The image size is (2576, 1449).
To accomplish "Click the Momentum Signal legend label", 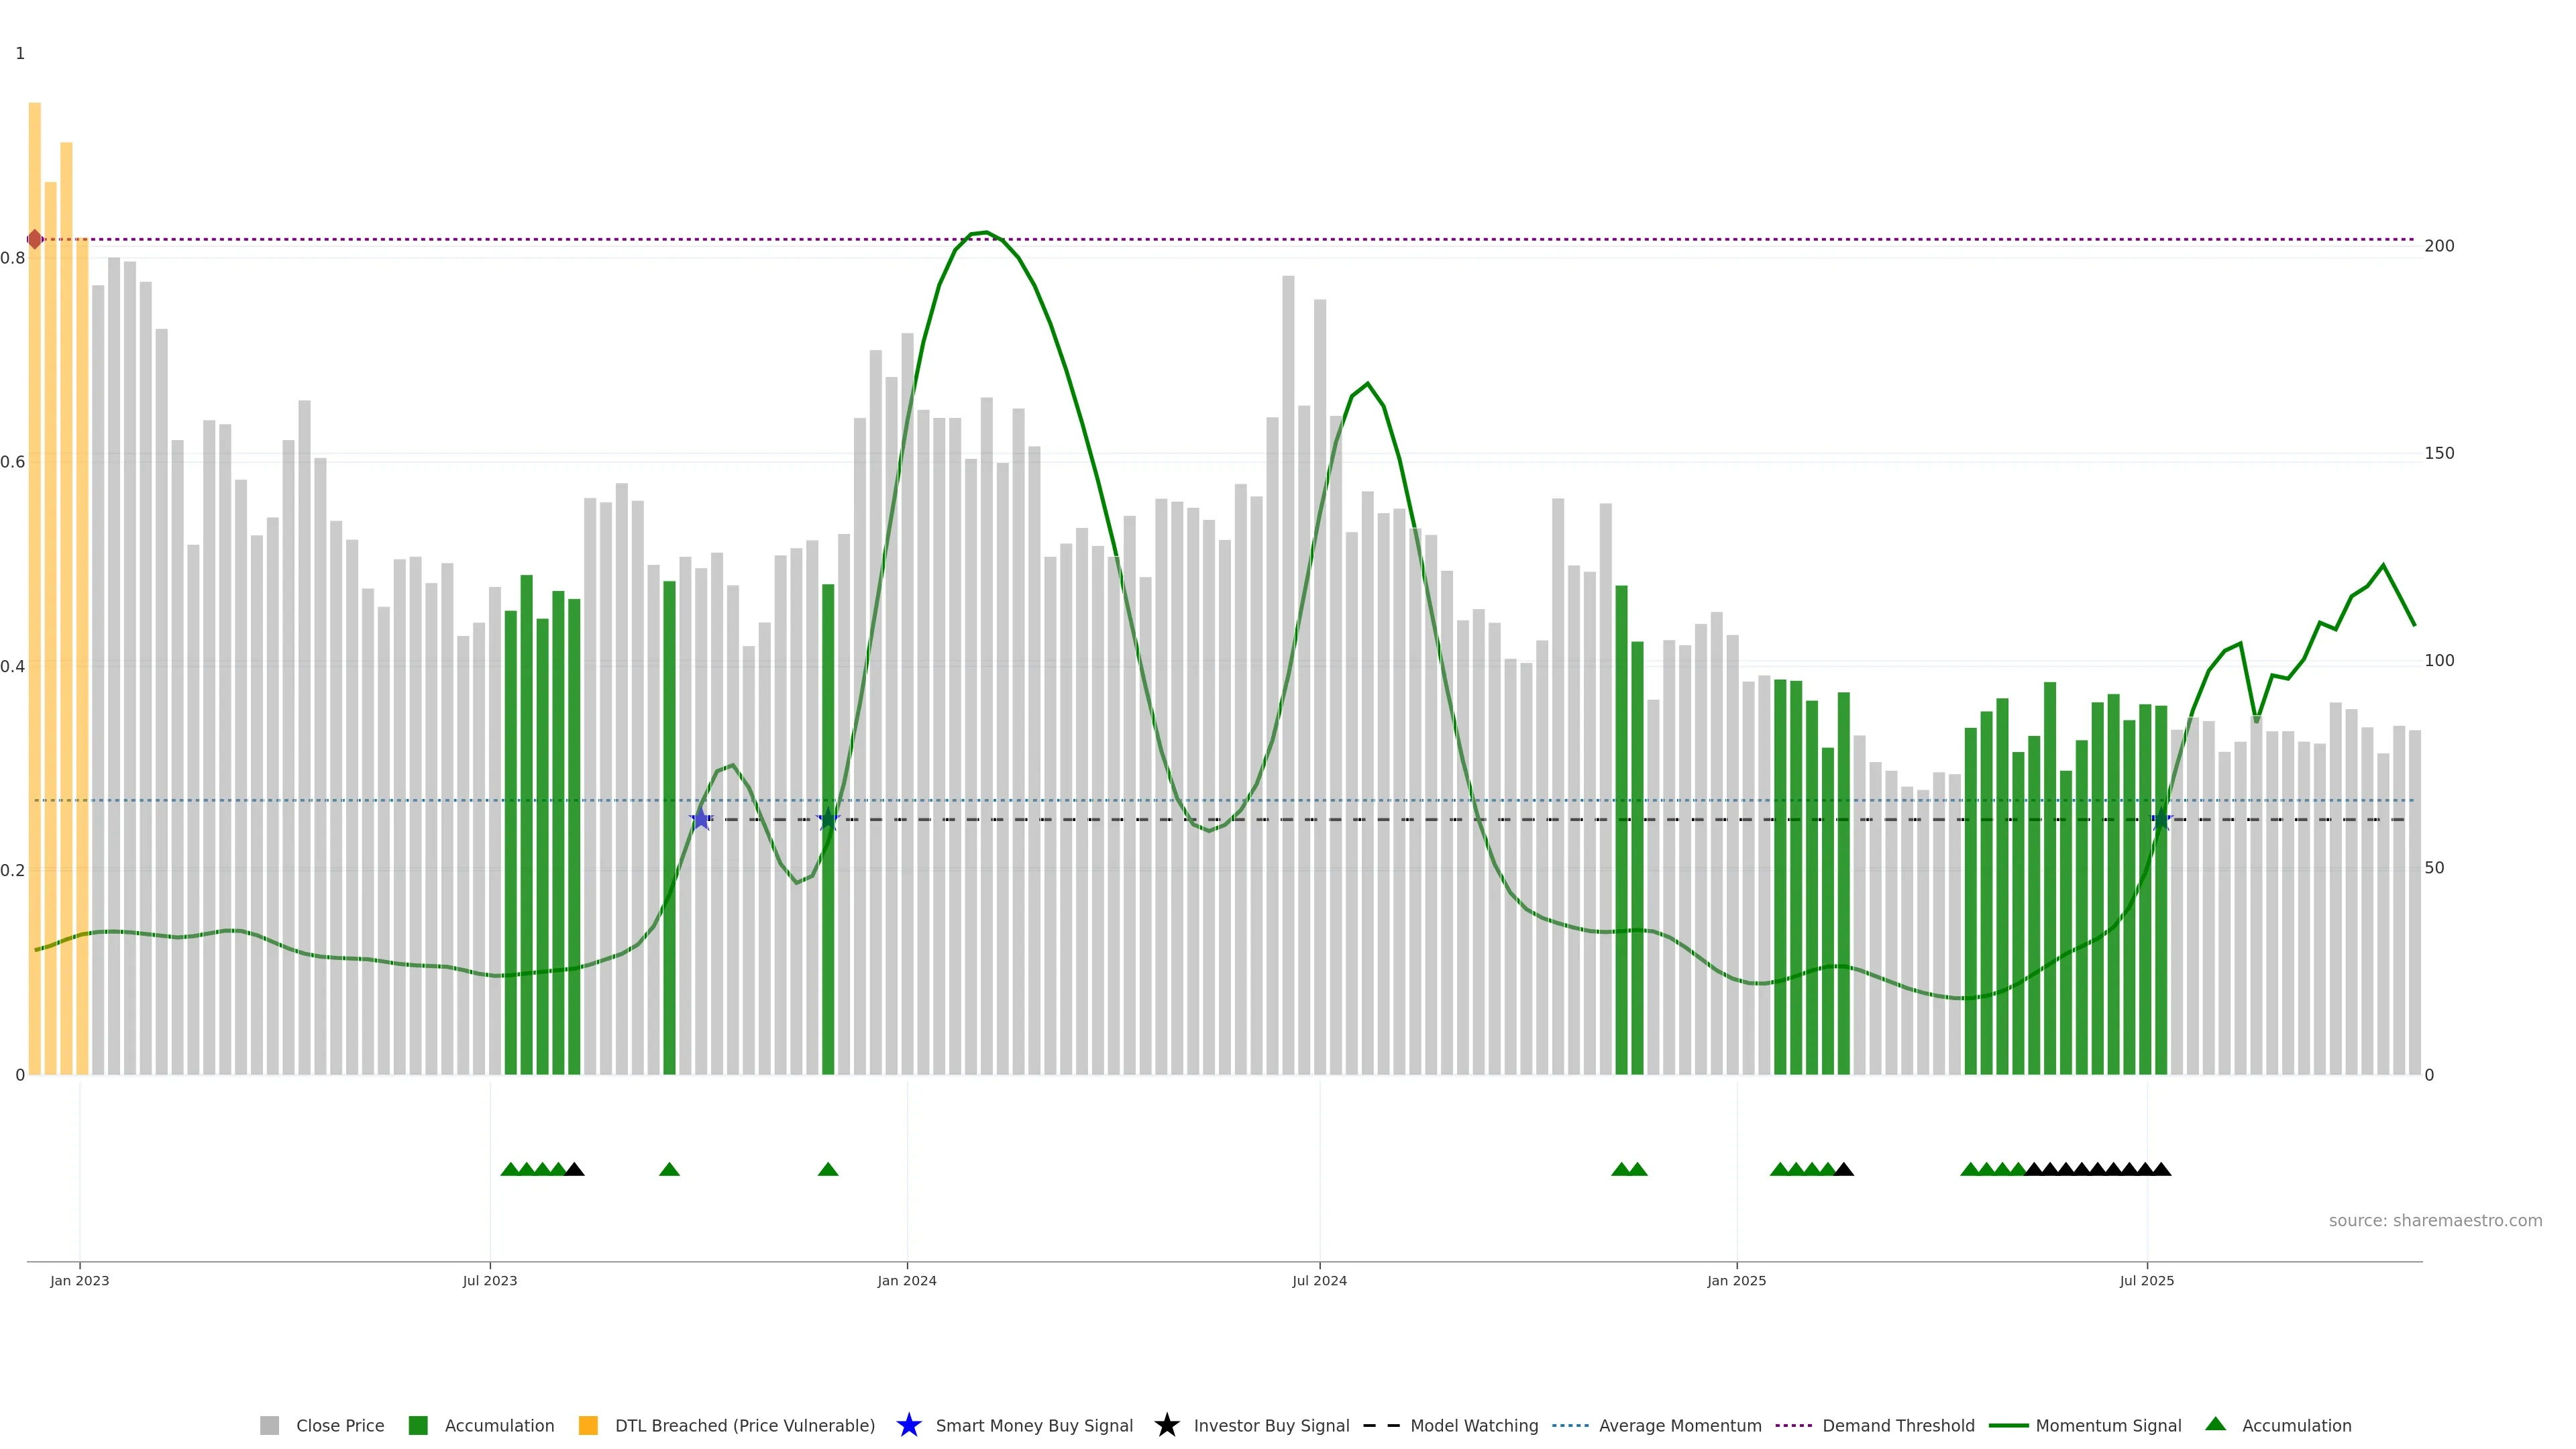I will coord(2108,1426).
